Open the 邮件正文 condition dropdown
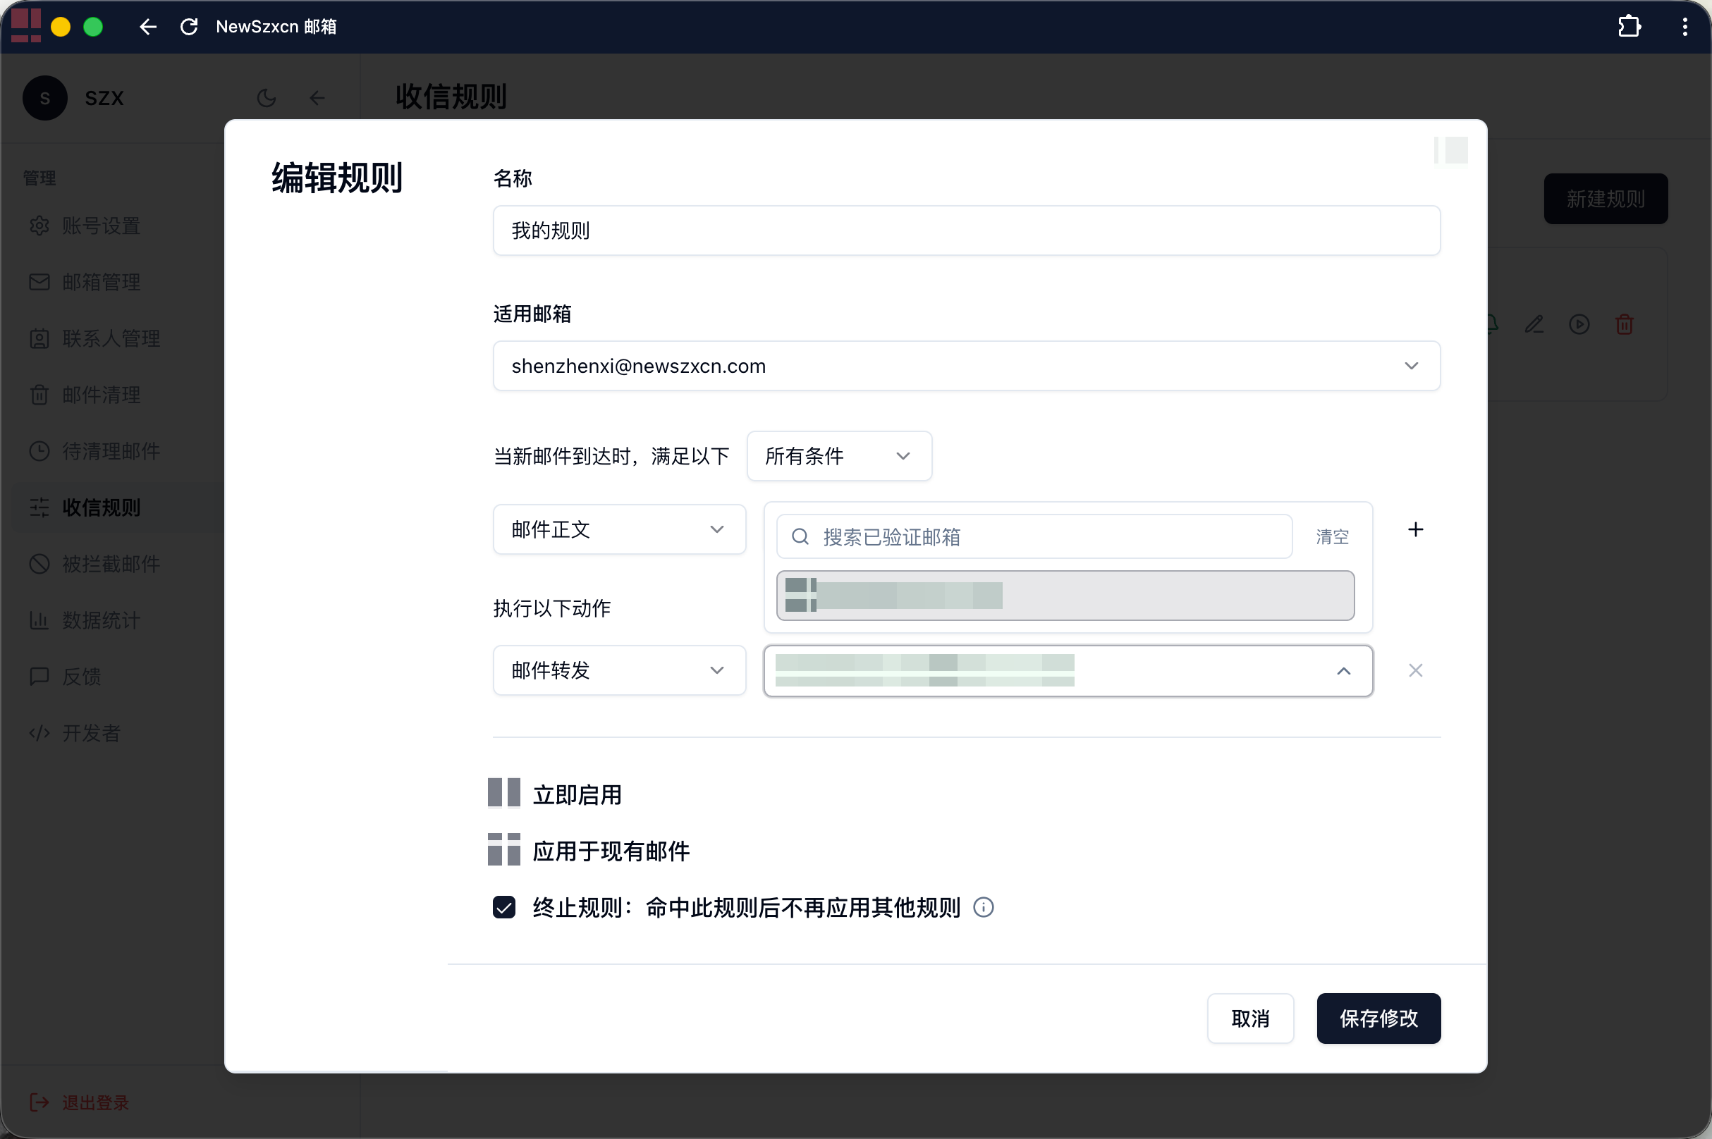 click(x=619, y=529)
